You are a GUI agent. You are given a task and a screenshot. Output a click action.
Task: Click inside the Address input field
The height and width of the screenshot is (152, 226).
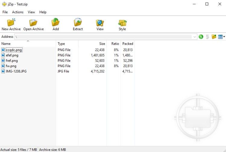(x=102, y=37)
